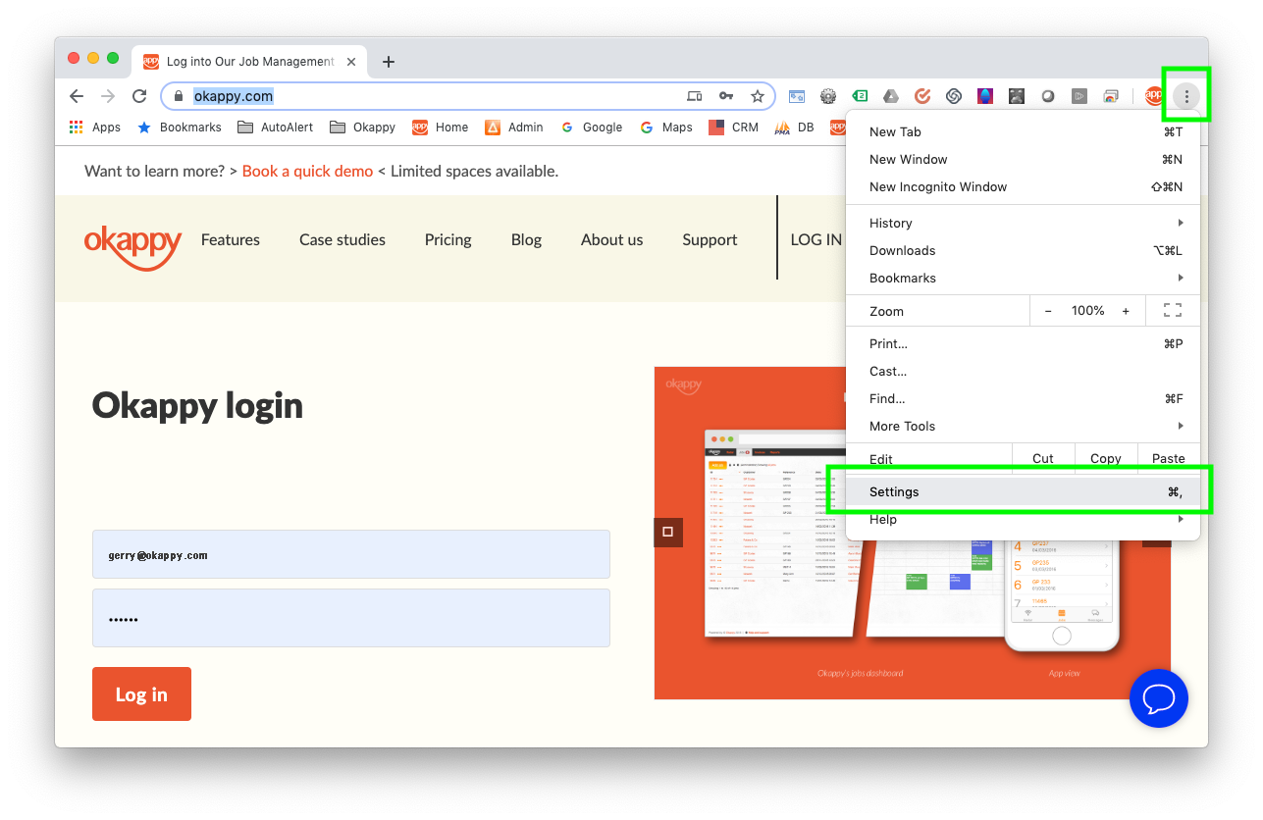Click the orange Log in button
Screen dimensions: 1263x820
[x=141, y=694]
